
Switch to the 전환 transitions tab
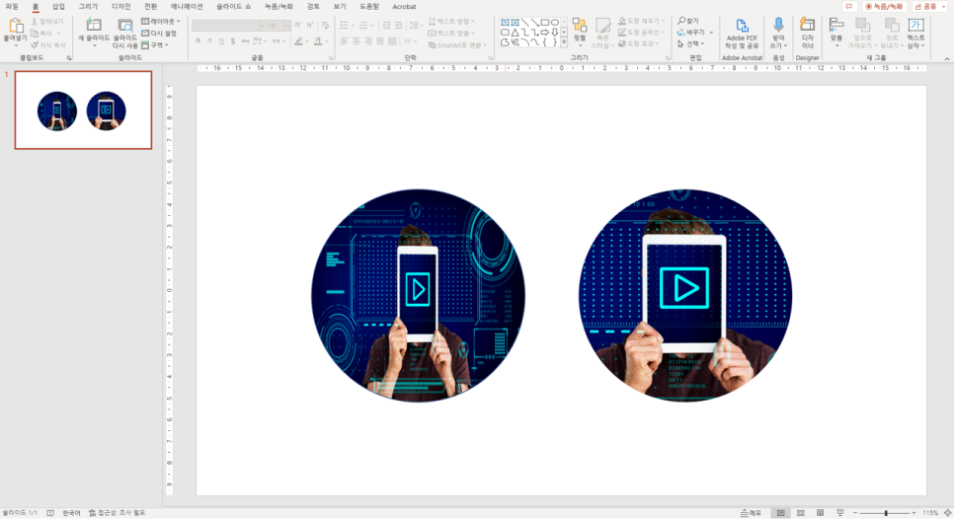pos(151,7)
